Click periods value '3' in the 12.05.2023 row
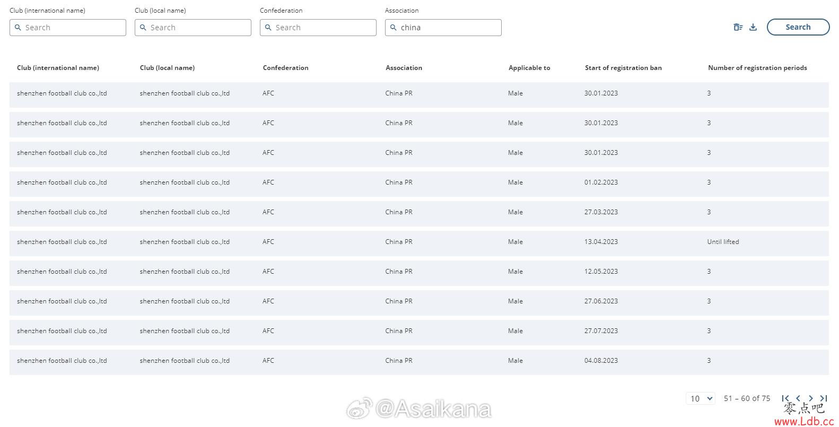Screen dimensions: 839x427 click(709, 272)
